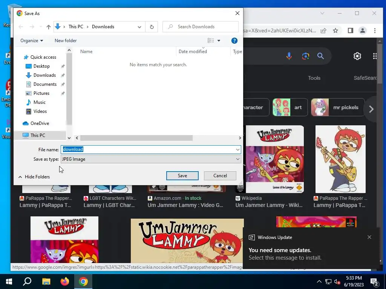386x289 pixels.
Task: Select Pictures in navigation pane
Action: coord(41,93)
